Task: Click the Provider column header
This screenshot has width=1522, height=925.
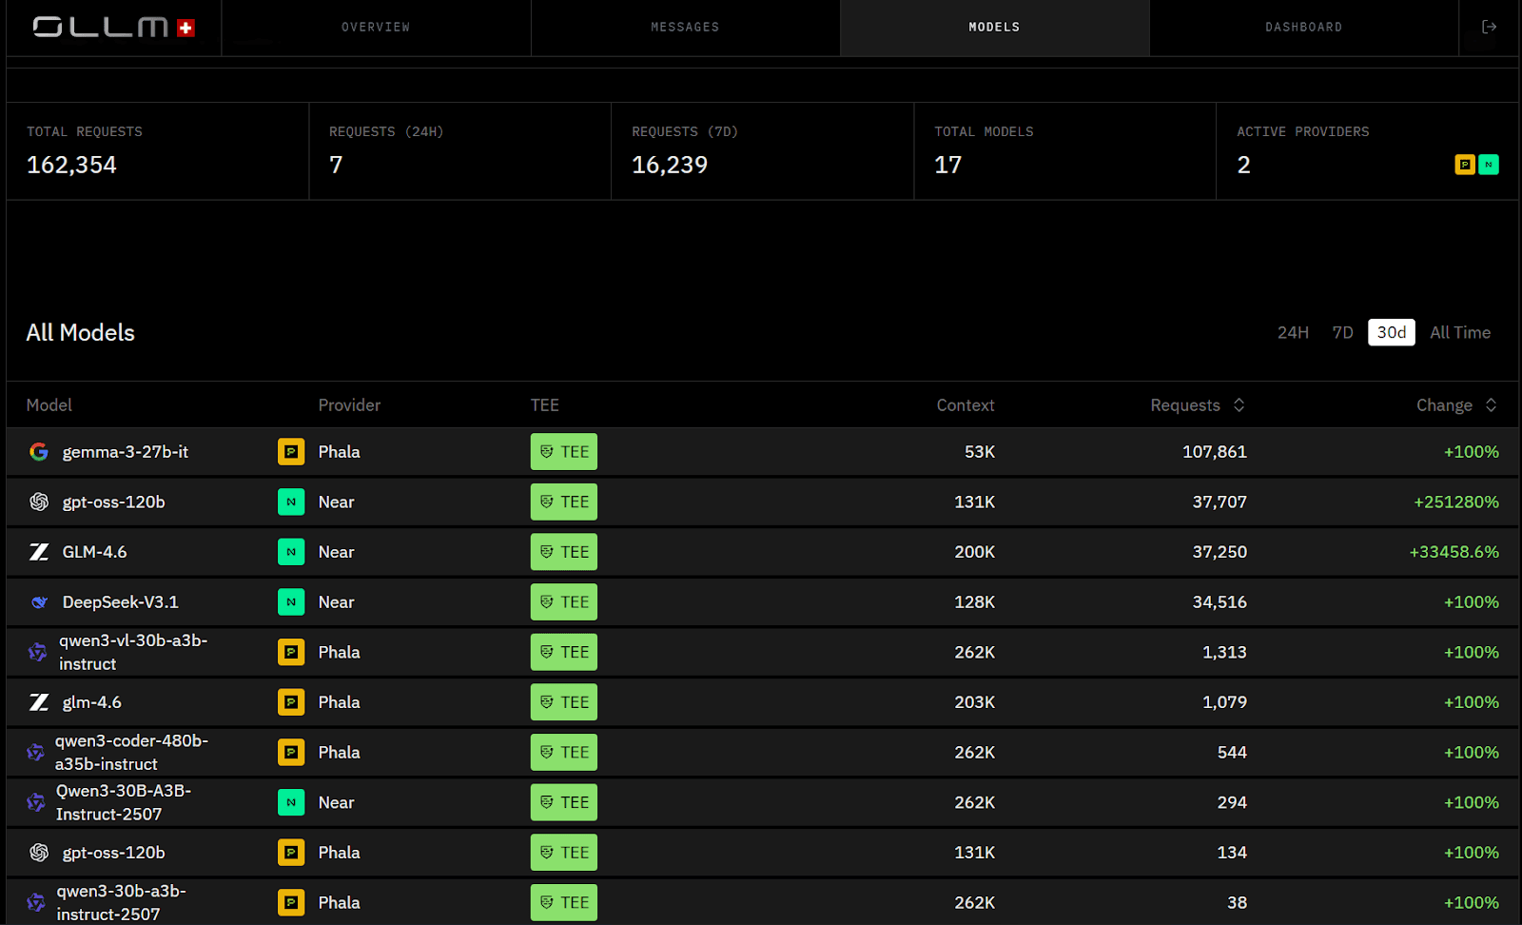Action: [349, 405]
